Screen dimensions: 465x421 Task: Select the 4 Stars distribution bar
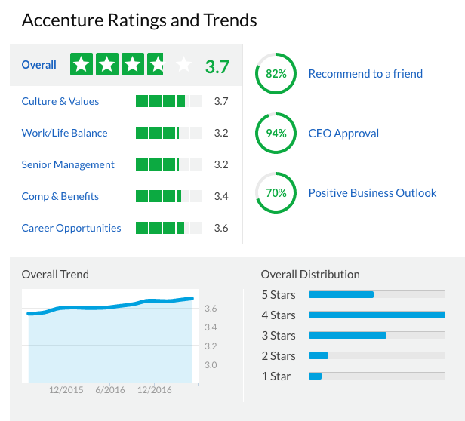[x=377, y=315]
